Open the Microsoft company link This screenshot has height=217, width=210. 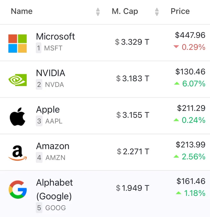[55, 36]
